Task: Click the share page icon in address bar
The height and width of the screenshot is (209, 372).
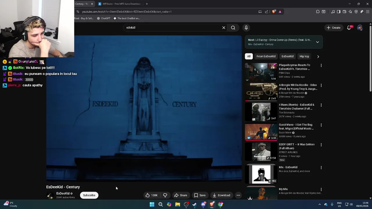Action: 267,12
